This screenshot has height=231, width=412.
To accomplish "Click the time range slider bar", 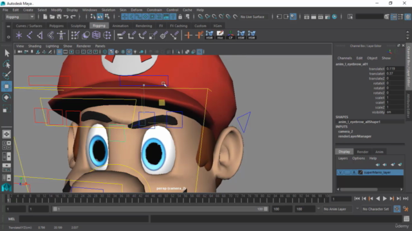I will tap(160, 209).
